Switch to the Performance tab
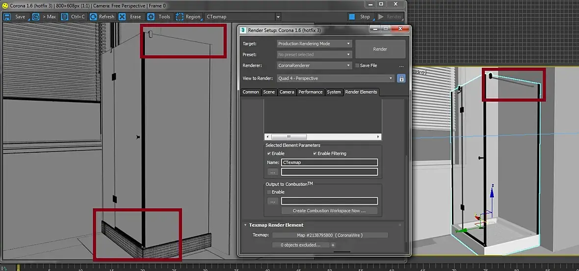This screenshot has height=271, width=579. tap(311, 92)
